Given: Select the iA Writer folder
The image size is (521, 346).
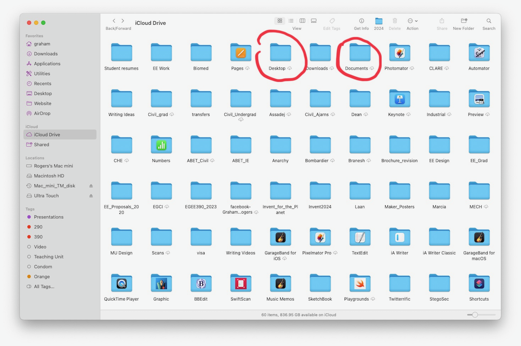Looking at the screenshot, I should (400, 237).
